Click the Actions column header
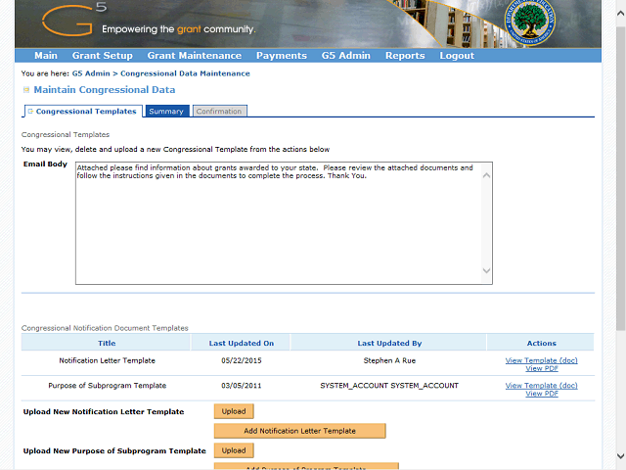This screenshot has width=626, height=470. pyautogui.click(x=541, y=343)
